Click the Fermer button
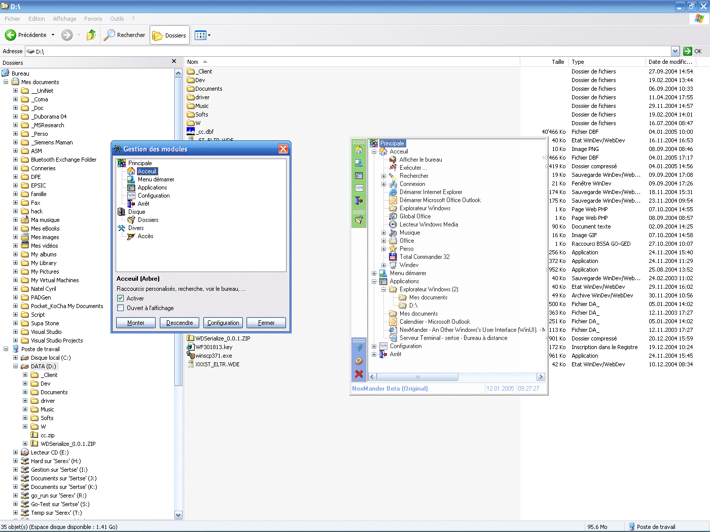Viewport: 710px width, 532px height. pyautogui.click(x=266, y=323)
